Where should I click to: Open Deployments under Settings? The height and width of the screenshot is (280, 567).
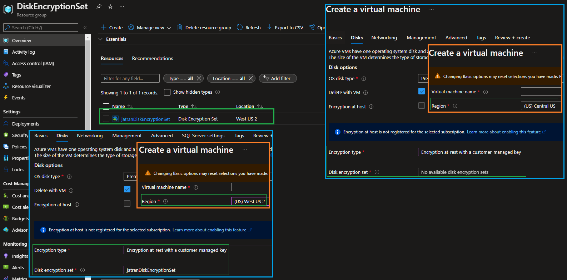point(43,124)
